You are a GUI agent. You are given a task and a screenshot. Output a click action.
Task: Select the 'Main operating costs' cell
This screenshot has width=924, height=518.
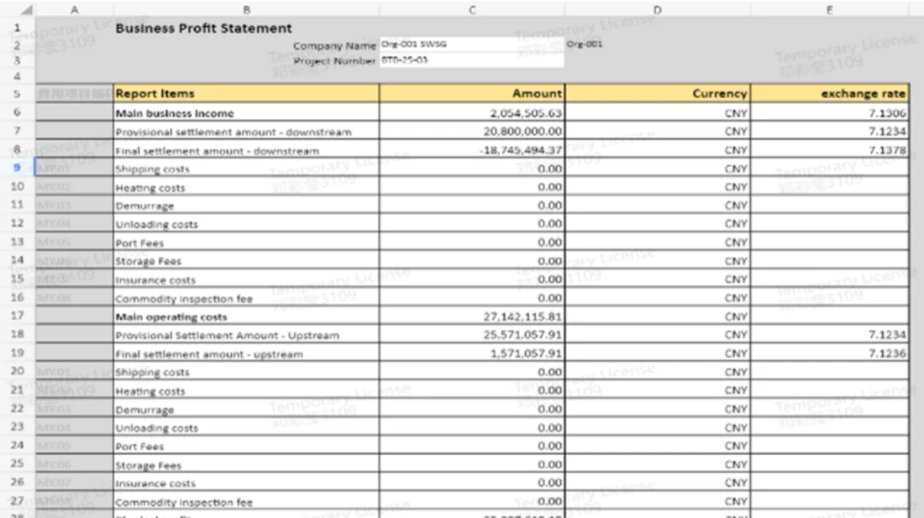pyautogui.click(x=246, y=317)
